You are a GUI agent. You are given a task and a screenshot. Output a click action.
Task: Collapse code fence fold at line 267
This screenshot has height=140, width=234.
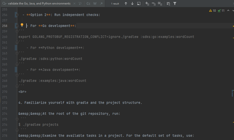pyautogui.click(x=17, y=75)
